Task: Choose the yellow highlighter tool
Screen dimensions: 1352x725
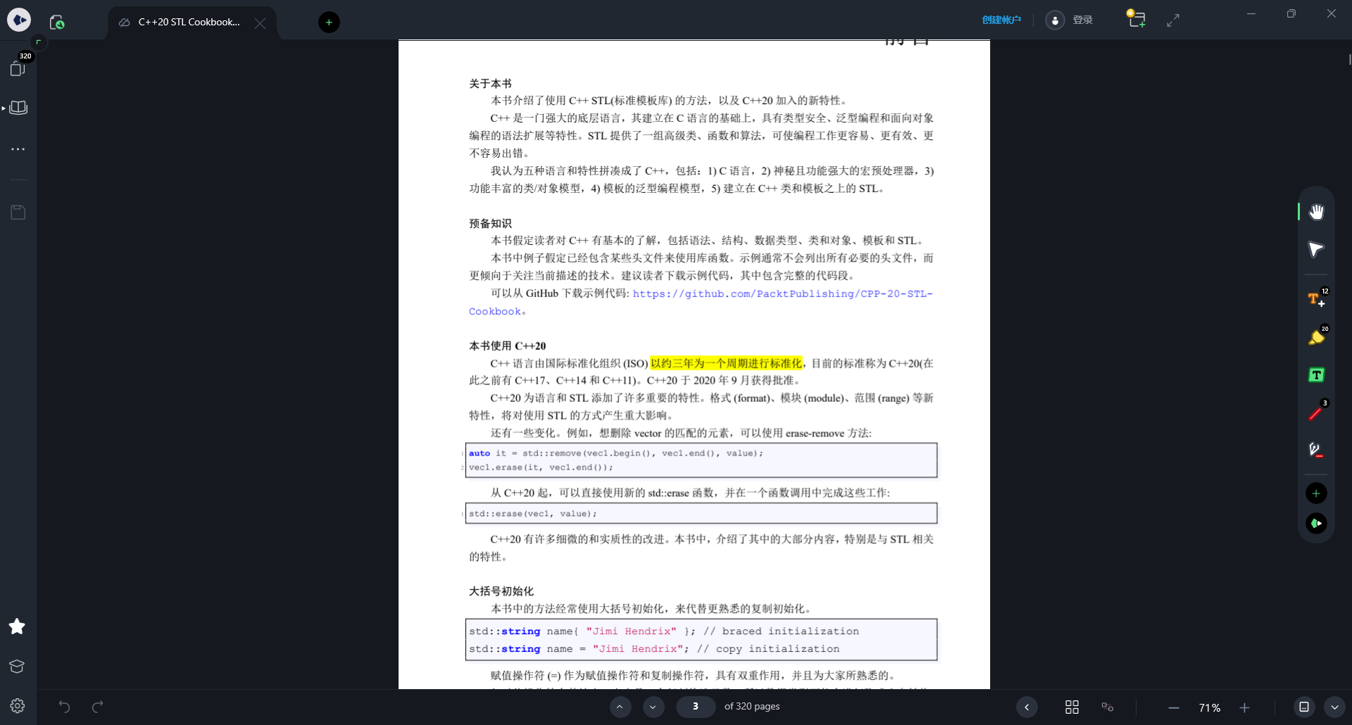Action: pyautogui.click(x=1316, y=337)
